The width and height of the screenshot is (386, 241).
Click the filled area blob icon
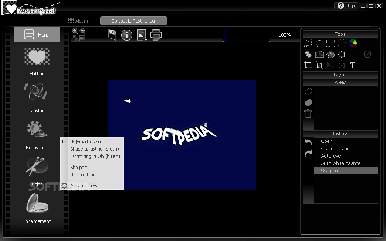click(x=308, y=103)
